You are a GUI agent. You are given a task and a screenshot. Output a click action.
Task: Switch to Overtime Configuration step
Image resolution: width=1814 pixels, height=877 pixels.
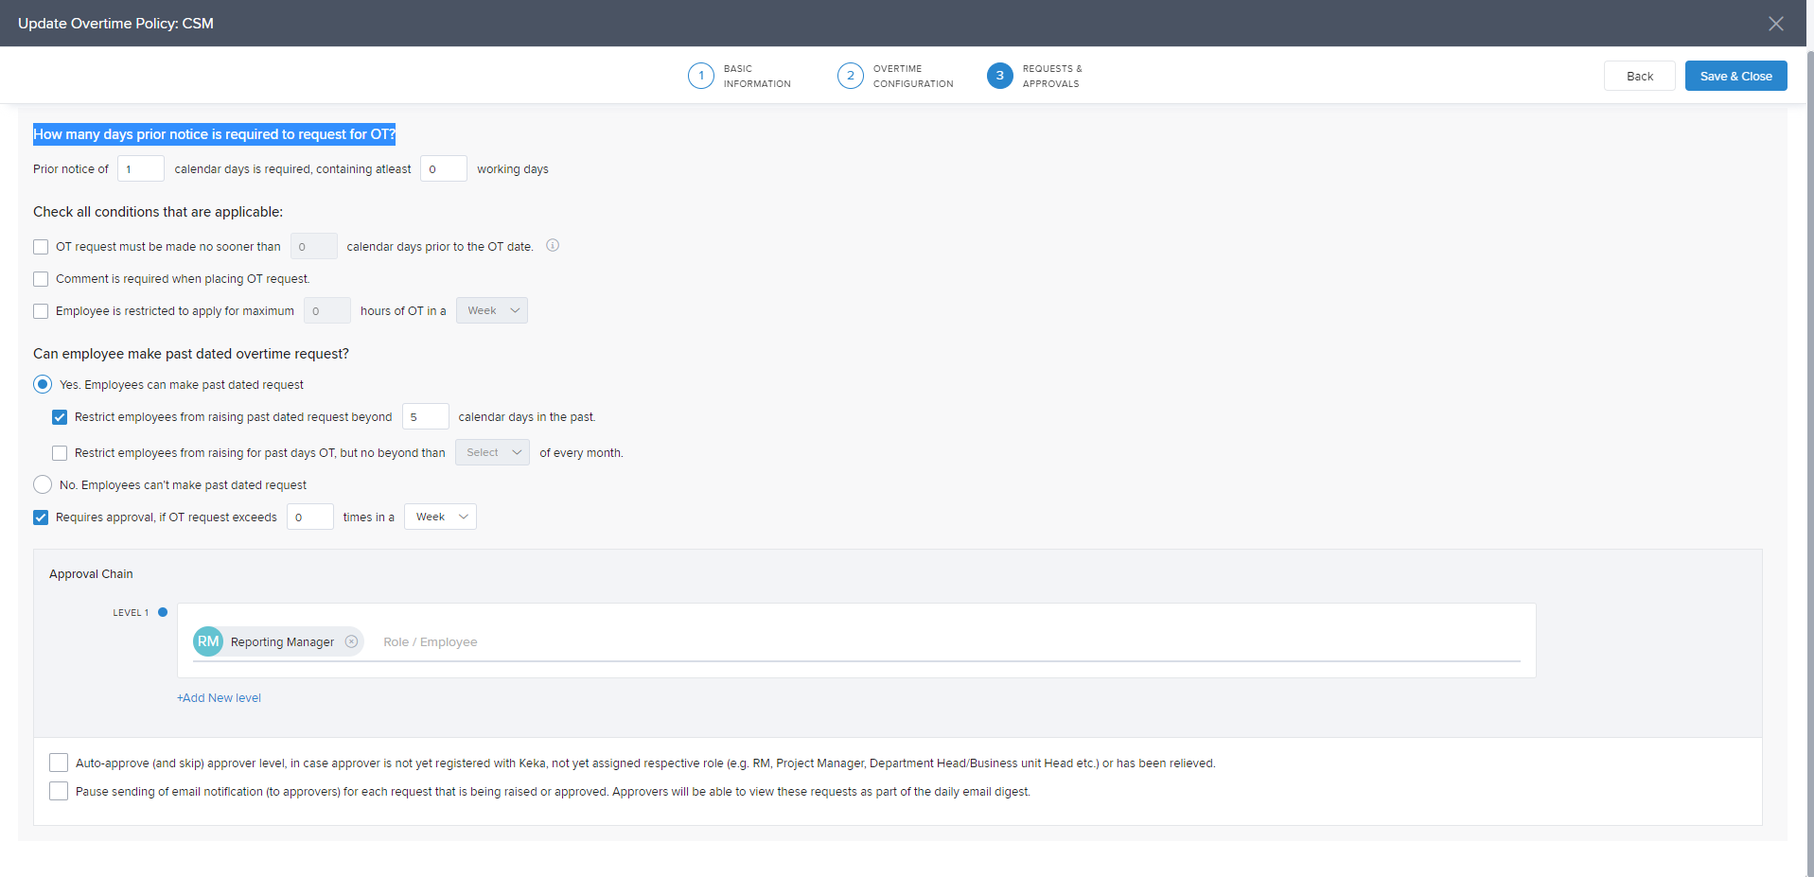tap(912, 77)
